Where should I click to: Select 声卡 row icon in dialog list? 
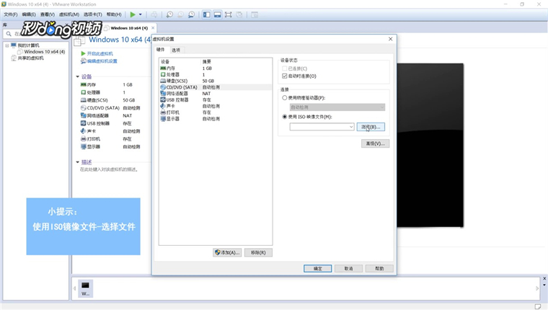click(x=163, y=106)
